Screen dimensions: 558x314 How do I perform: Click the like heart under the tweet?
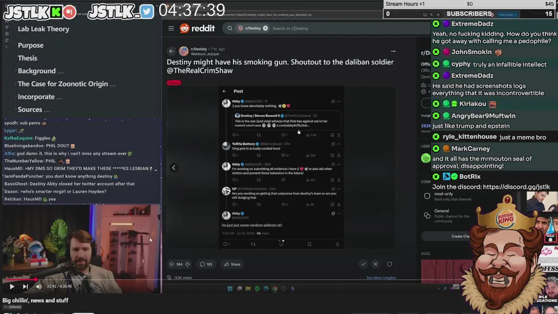tap(281, 244)
